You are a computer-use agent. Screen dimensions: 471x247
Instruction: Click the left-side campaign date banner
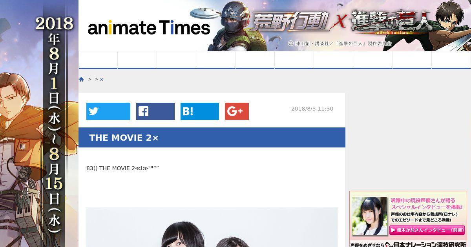point(39,123)
